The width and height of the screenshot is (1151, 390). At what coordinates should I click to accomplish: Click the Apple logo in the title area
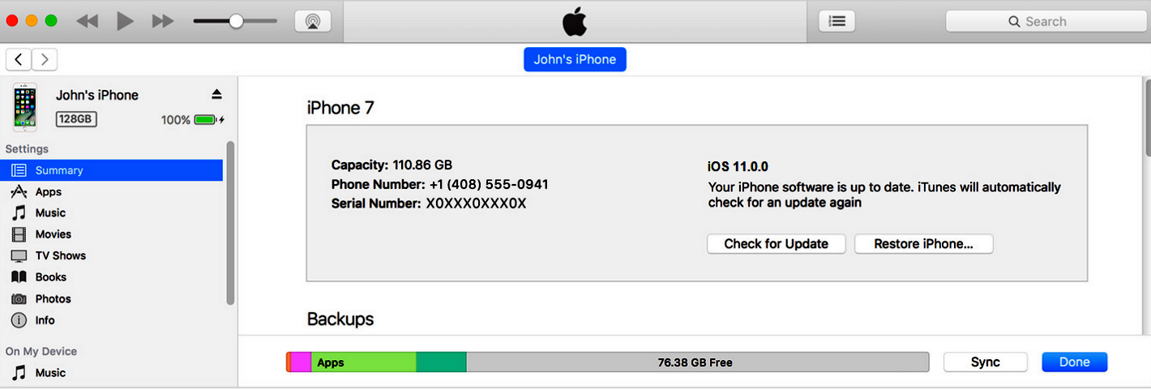575,21
